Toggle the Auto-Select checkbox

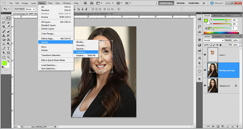point(13,9)
